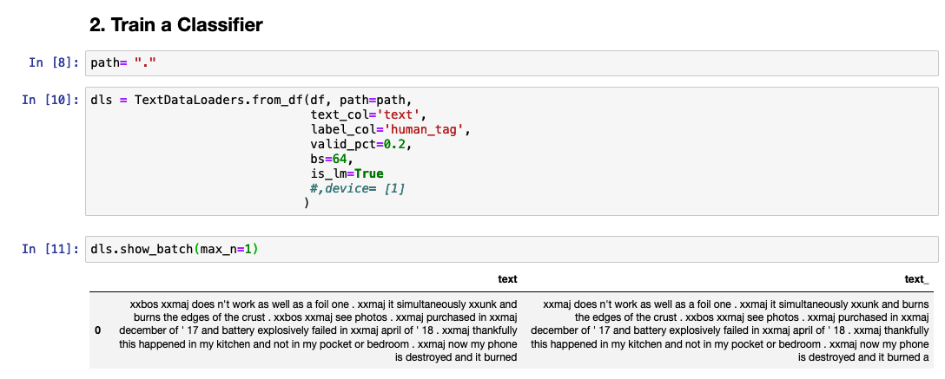Click the is_lm=True parameter line
The height and width of the screenshot is (379, 945).
pos(346,173)
